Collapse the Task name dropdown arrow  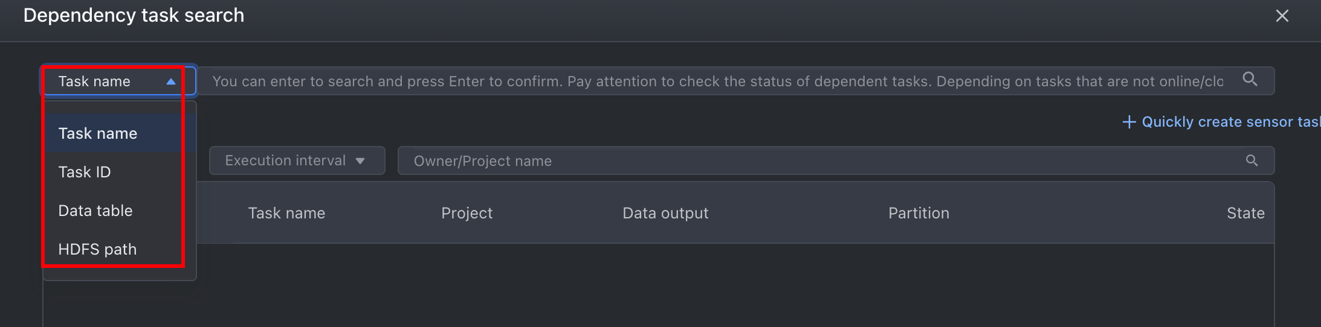point(171,81)
